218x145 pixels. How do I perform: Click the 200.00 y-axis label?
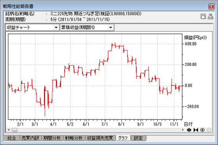tap(191, 65)
